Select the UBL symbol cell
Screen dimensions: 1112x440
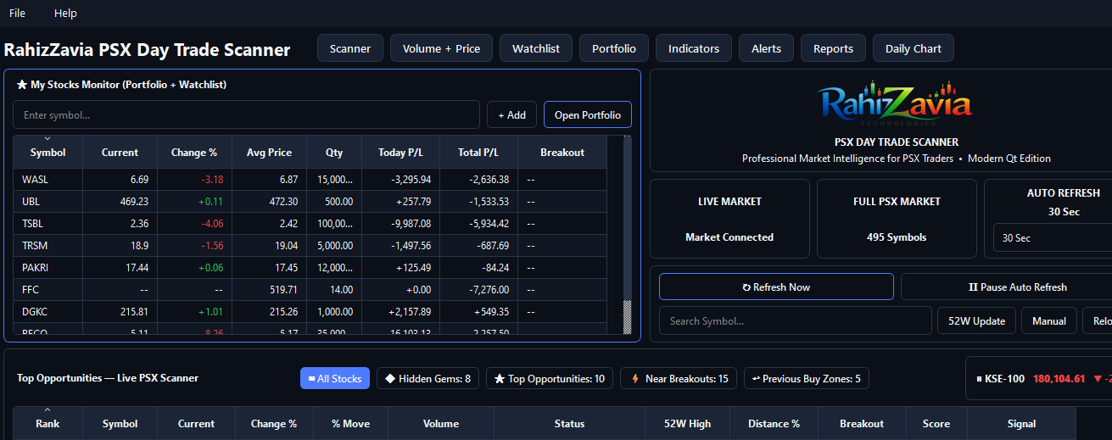pyautogui.click(x=47, y=201)
